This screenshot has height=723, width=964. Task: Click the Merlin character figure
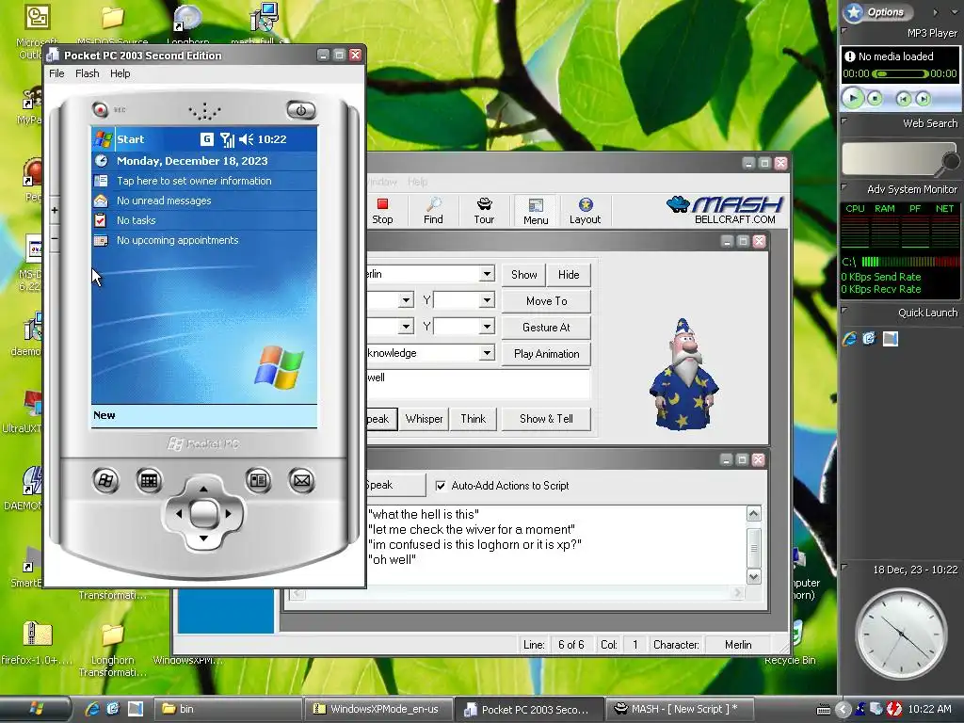coord(683,374)
